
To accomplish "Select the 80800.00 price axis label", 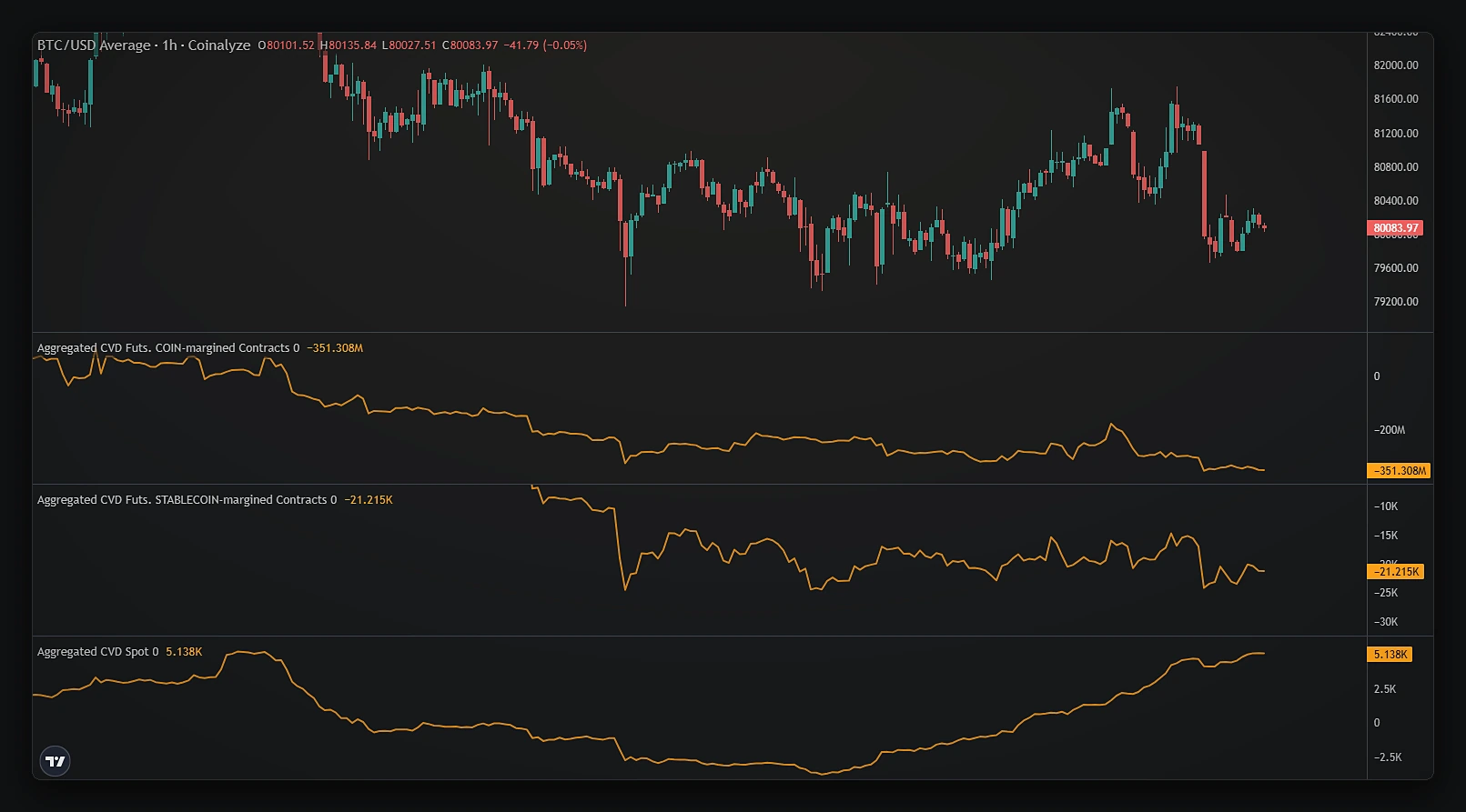I will coord(1396,167).
